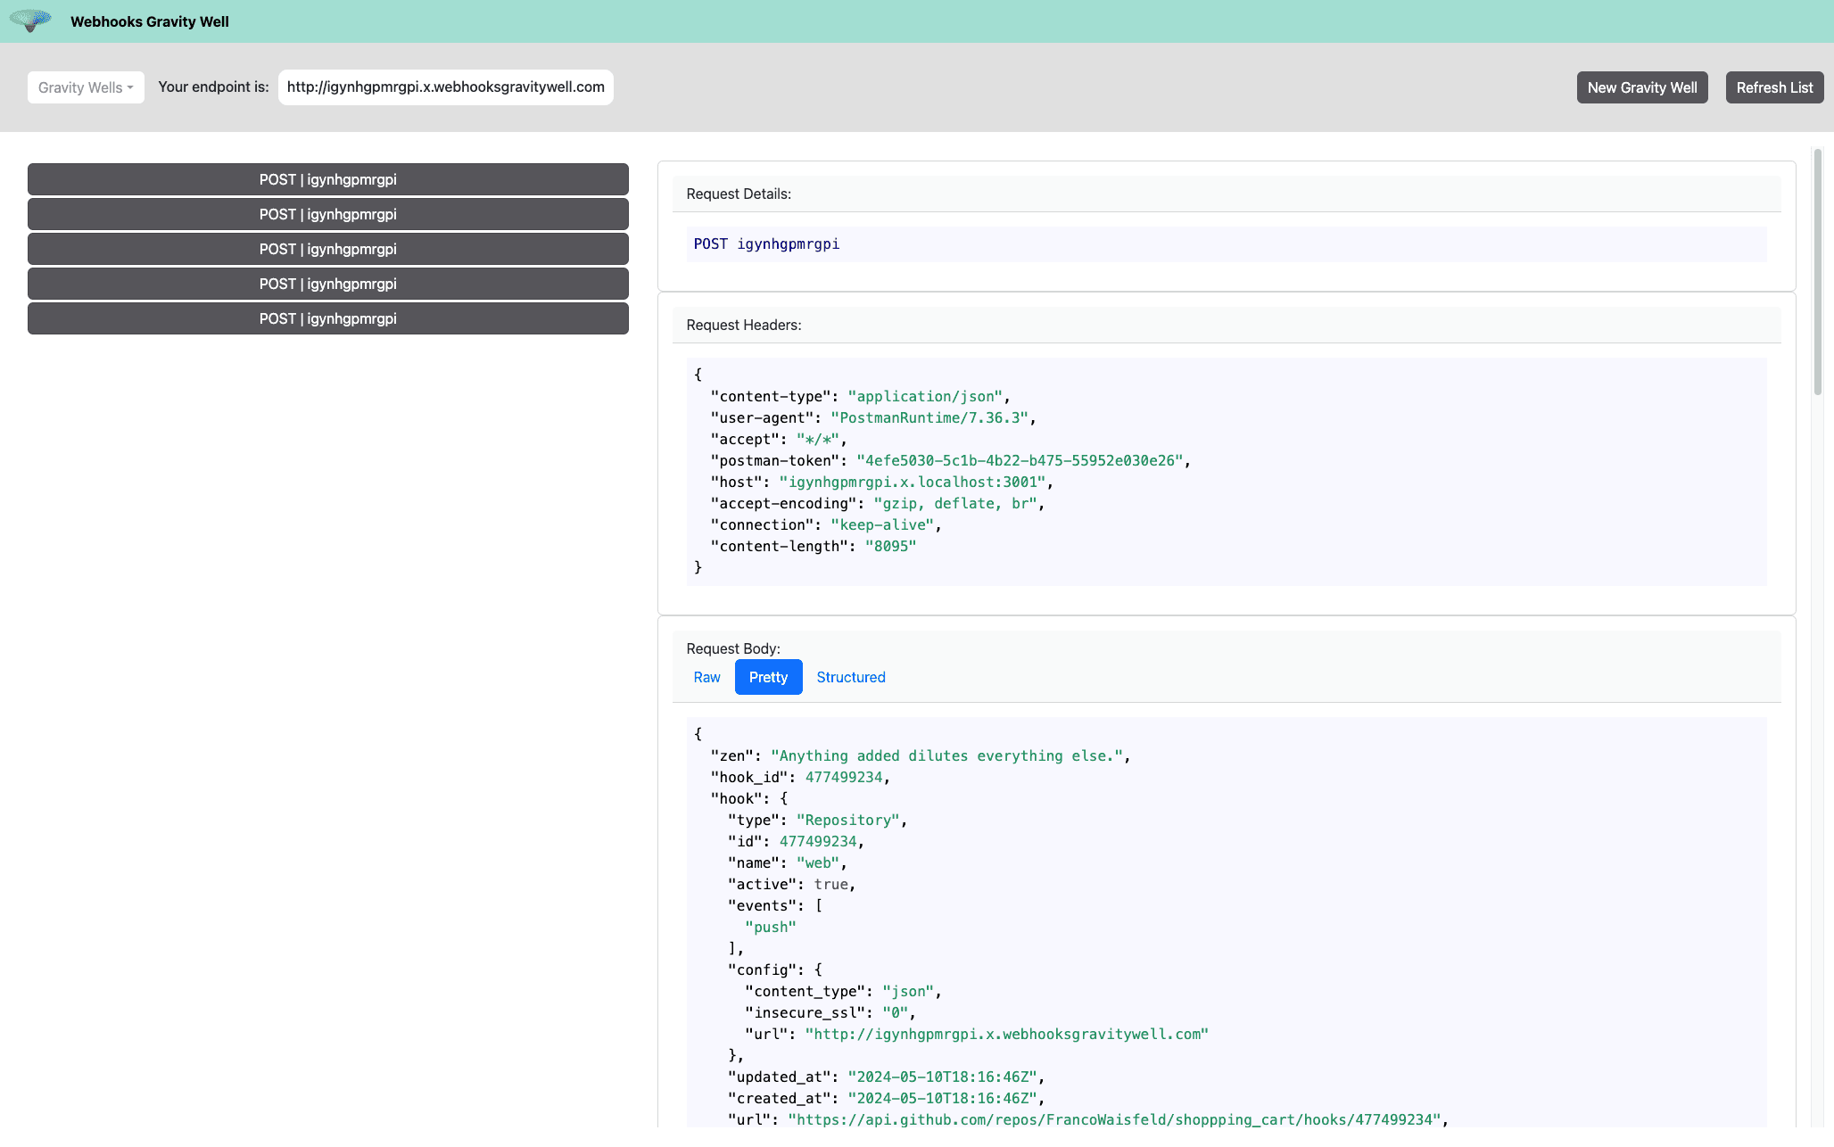Viewport: 1834px width, 1147px height.
Task: Click the first POST igynhgpmrgpi request
Action: pyautogui.click(x=327, y=178)
